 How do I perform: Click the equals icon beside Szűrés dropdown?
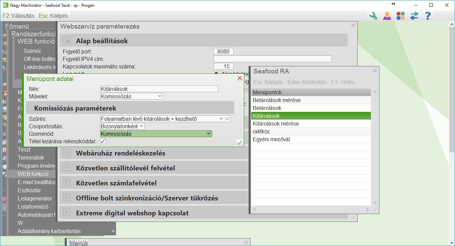[227, 119]
